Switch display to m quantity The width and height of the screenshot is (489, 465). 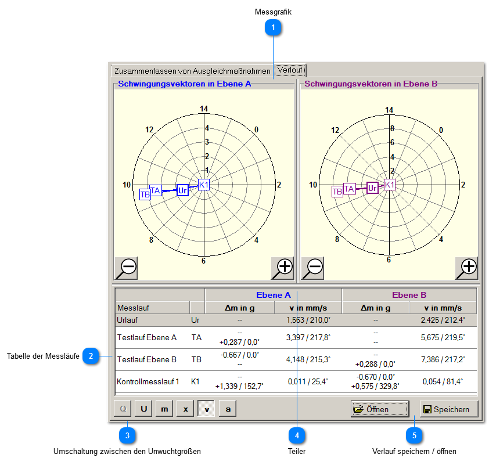[x=164, y=409]
